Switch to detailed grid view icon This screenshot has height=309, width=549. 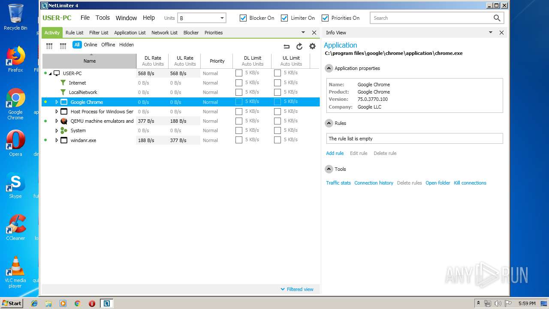pyautogui.click(x=63, y=46)
